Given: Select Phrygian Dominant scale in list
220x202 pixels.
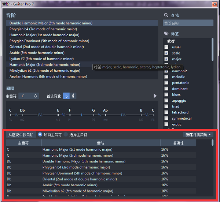Looking at the screenshot, I should coord(49,41).
